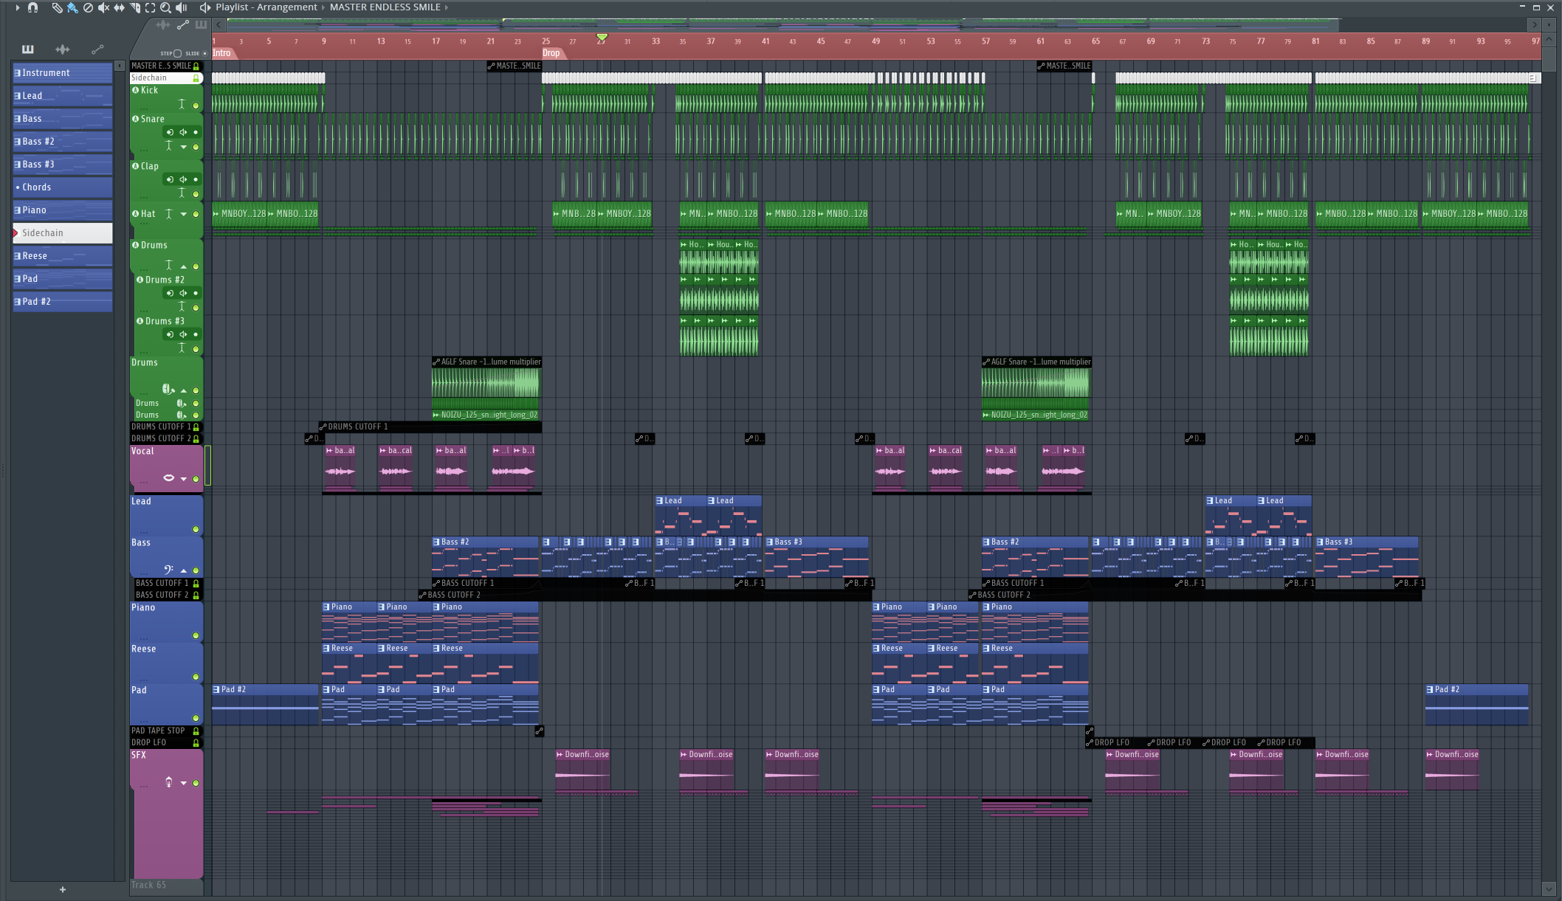Mute the Bass track
The image size is (1562, 901).
pos(196,570)
